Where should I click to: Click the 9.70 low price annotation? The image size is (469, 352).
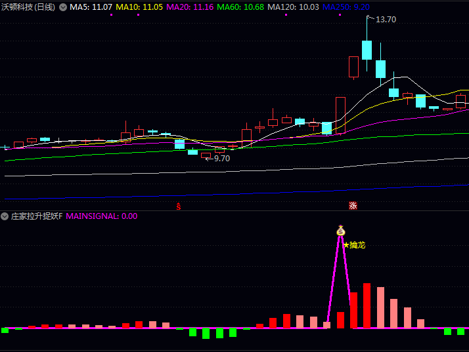point(221,159)
